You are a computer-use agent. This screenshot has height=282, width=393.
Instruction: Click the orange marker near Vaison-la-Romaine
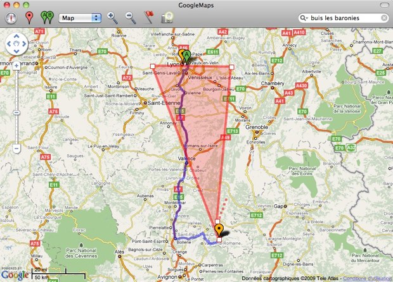click(219, 229)
